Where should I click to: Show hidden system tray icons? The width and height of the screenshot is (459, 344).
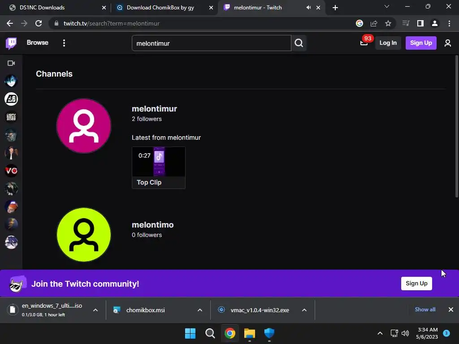(380, 333)
